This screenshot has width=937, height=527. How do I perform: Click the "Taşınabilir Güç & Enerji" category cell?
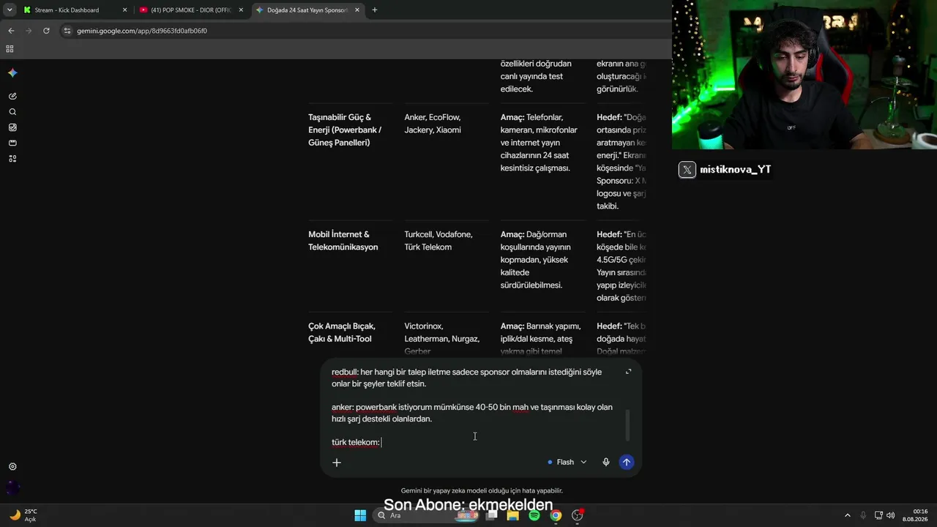[x=345, y=130]
